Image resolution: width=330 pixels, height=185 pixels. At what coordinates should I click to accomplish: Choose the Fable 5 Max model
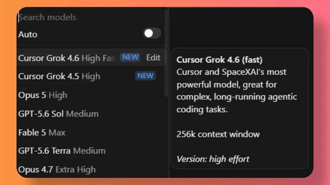coord(92,133)
